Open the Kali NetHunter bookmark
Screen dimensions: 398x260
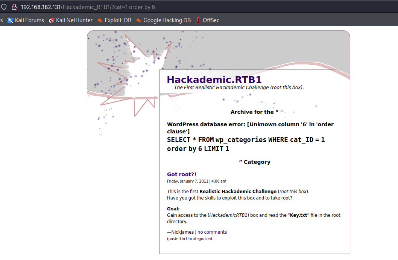pos(71,20)
